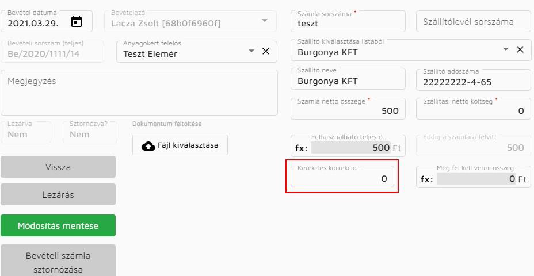Open the Szállító kiválasztása listából dropdown
The image size is (534, 276).
tap(506, 49)
